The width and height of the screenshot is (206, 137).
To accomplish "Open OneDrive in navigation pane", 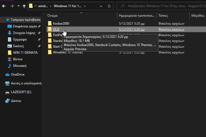I will (x=18, y=75).
